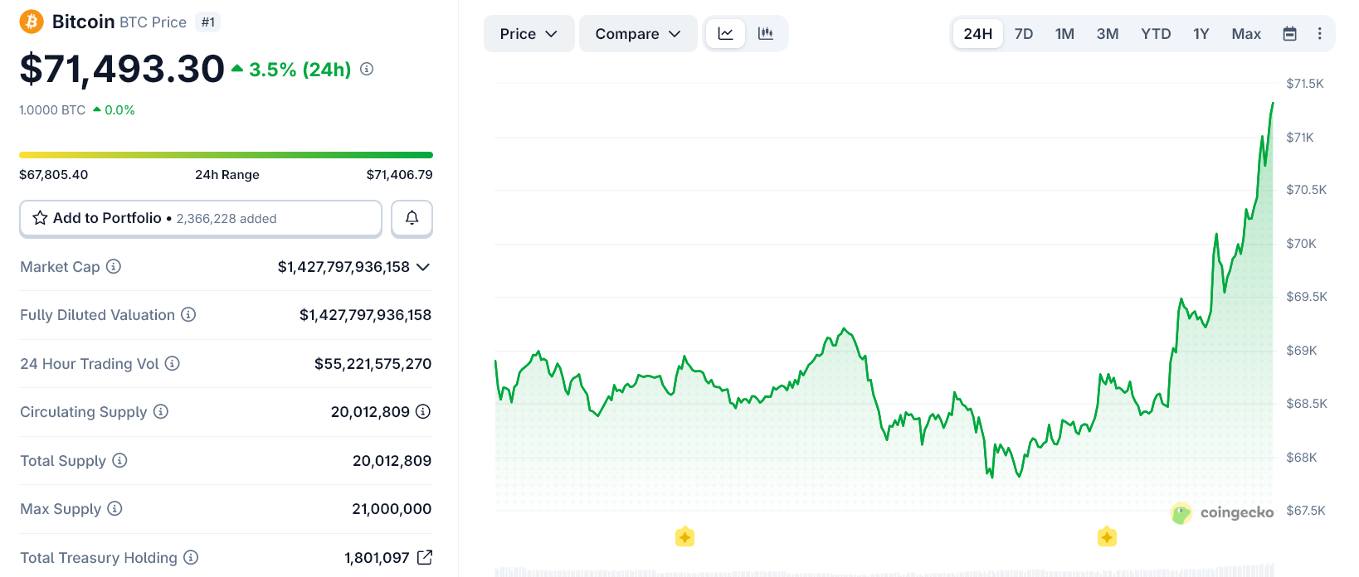The width and height of the screenshot is (1359, 577).
Task: Select the 7D time range tab
Action: [1024, 34]
